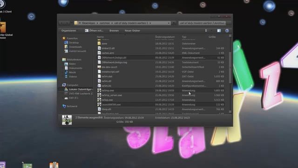Open the Organisieren dropdown menu

coord(68,31)
